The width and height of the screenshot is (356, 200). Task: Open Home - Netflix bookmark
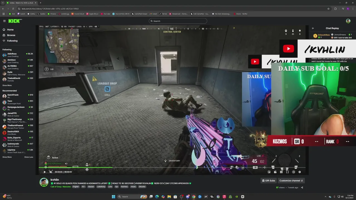point(241,14)
